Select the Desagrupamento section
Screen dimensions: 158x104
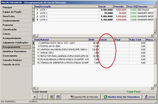(16, 47)
